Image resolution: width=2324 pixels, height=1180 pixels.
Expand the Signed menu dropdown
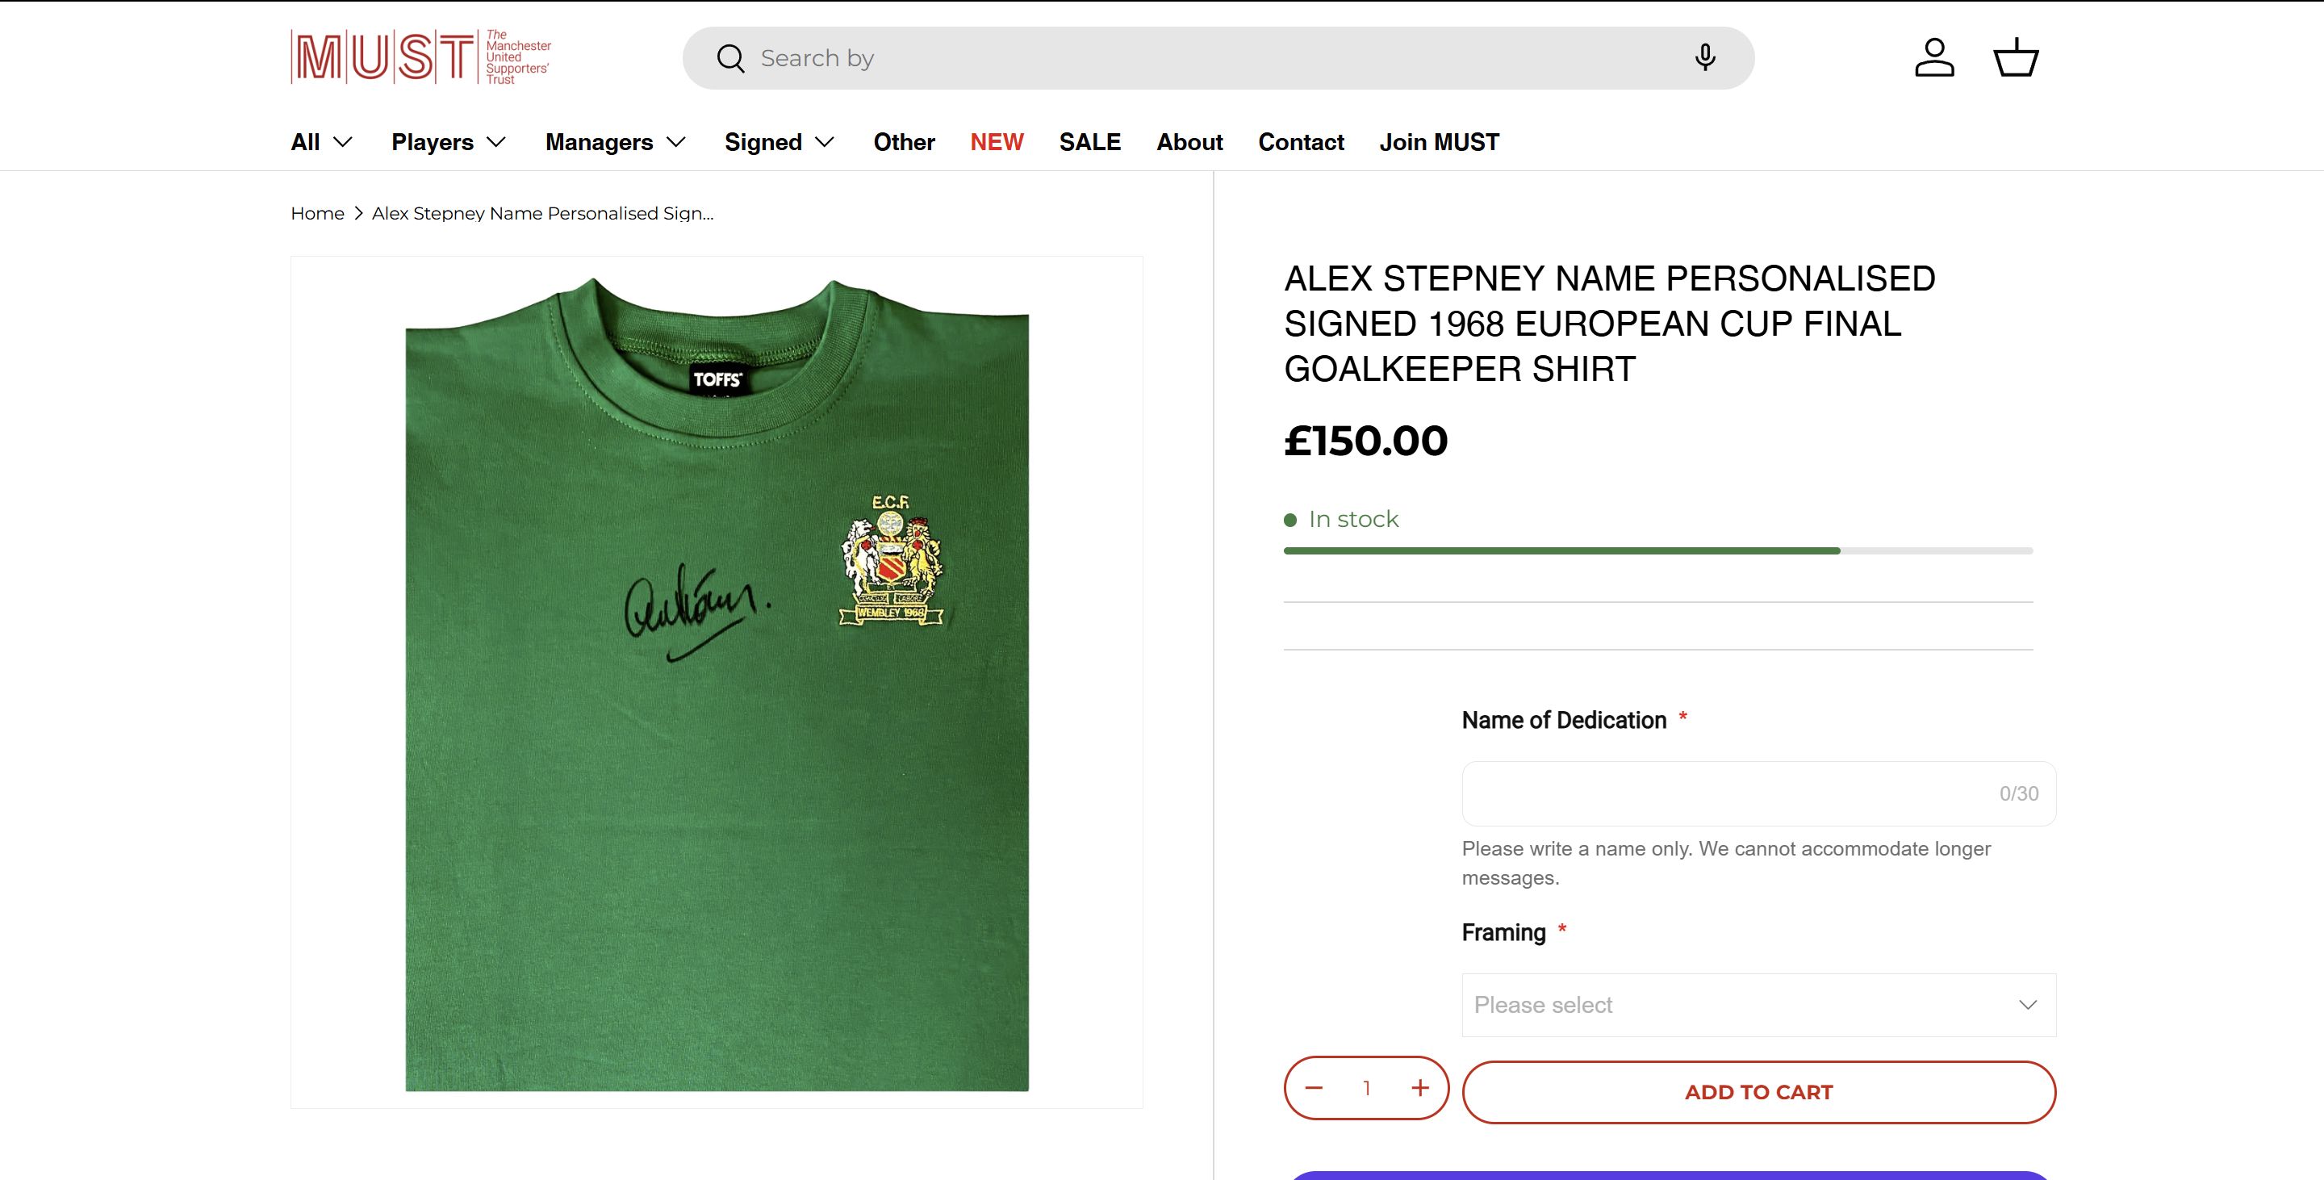780,143
